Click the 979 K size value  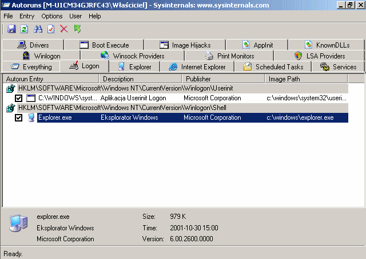[178, 217]
